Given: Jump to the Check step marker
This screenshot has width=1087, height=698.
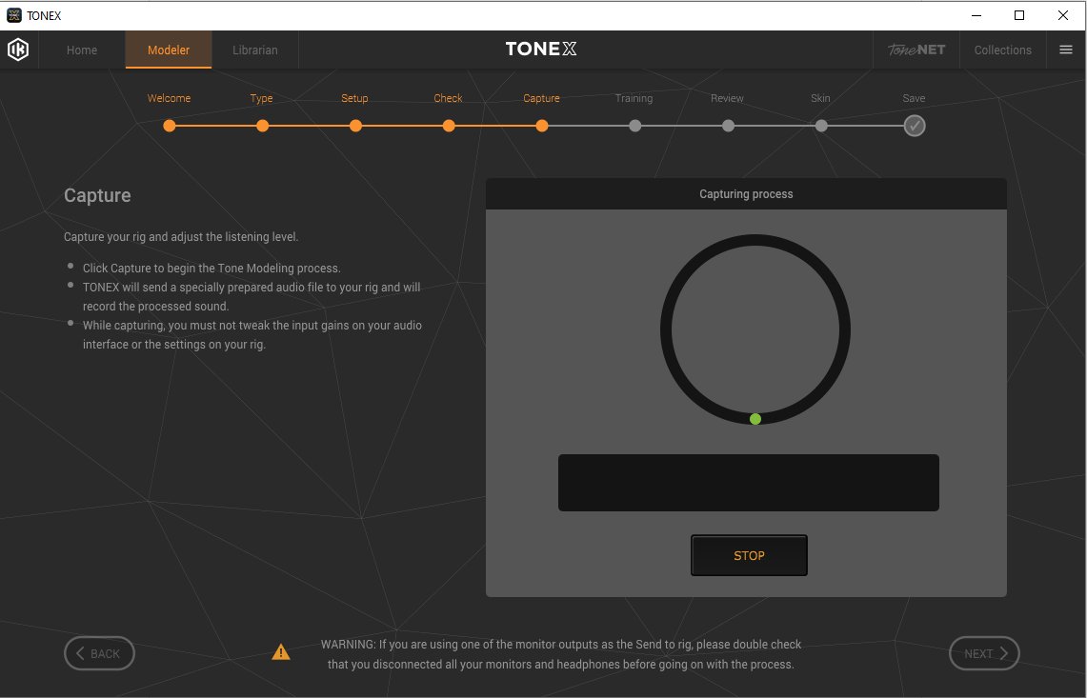Looking at the screenshot, I should (x=449, y=126).
